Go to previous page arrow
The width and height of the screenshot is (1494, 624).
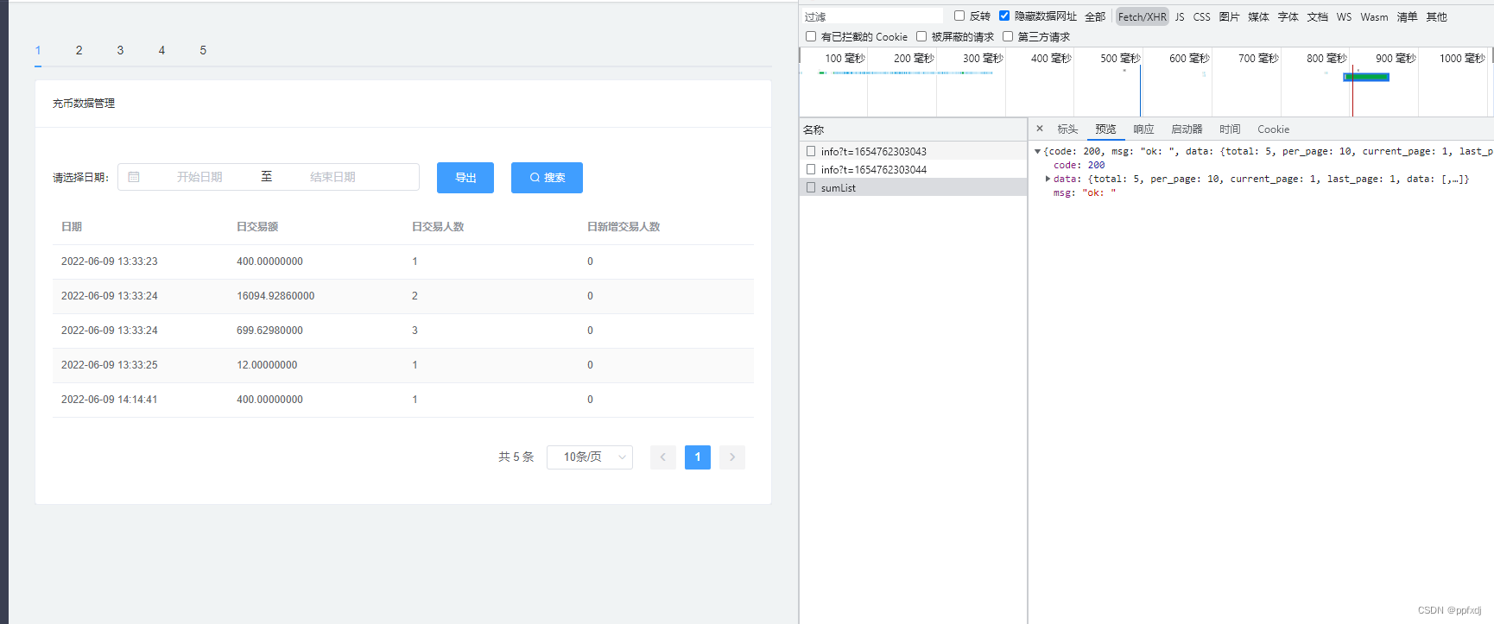[663, 457]
